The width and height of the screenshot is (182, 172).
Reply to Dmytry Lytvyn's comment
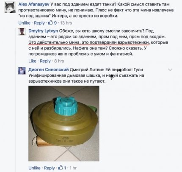45,61
